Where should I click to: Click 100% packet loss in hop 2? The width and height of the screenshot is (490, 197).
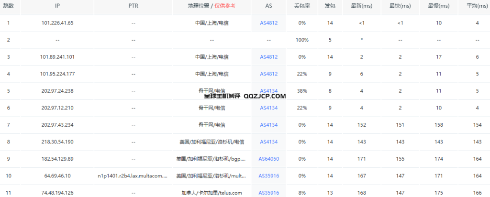[x=302, y=40]
